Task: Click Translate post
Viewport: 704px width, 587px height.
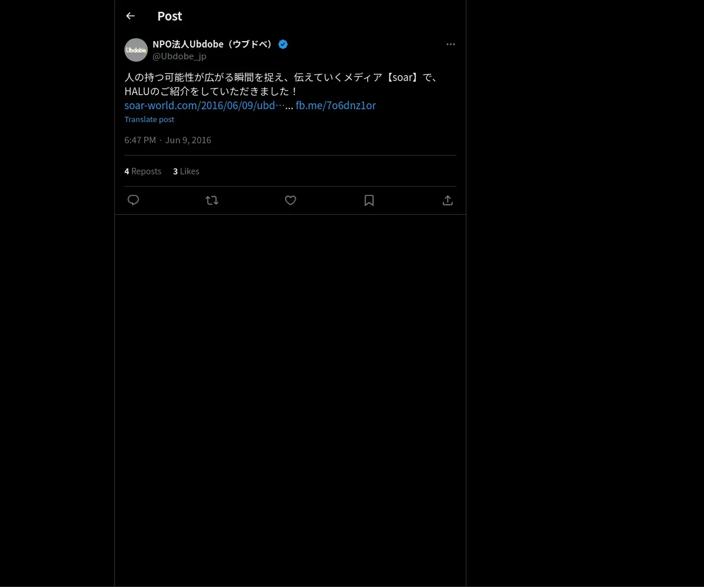Action: [149, 119]
